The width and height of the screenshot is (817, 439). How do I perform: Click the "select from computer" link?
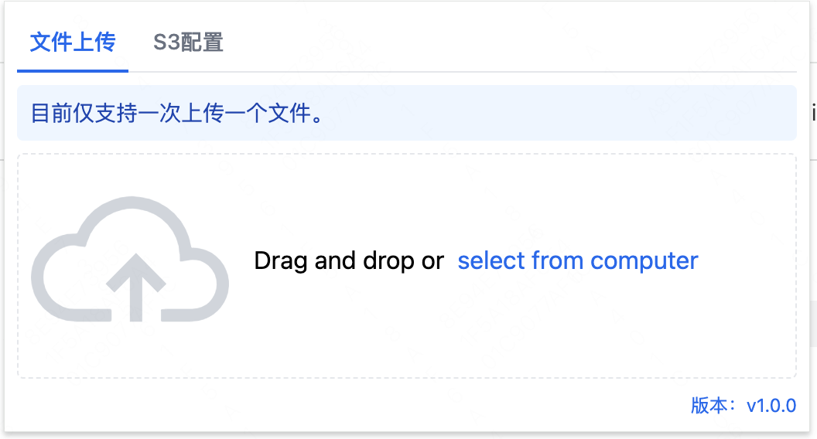[577, 260]
